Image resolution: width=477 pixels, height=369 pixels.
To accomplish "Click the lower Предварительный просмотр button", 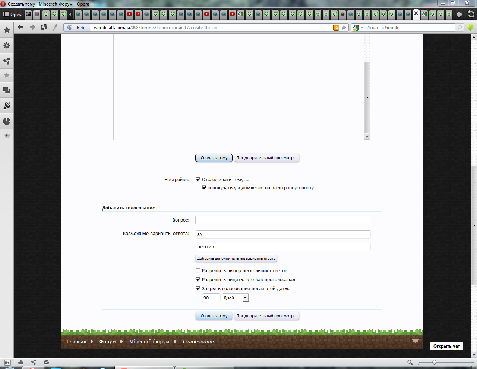I will pyautogui.click(x=267, y=316).
